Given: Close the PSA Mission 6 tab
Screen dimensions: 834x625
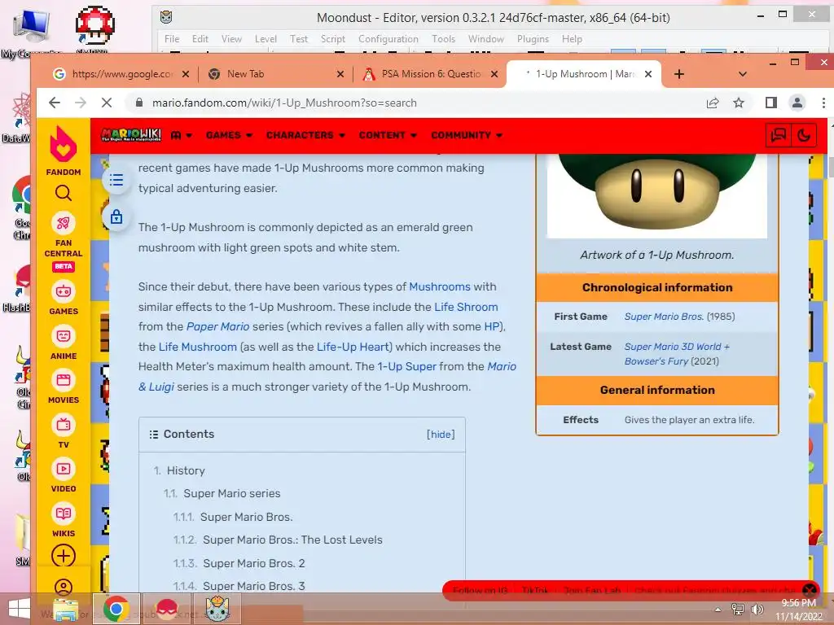Looking at the screenshot, I should (x=494, y=74).
